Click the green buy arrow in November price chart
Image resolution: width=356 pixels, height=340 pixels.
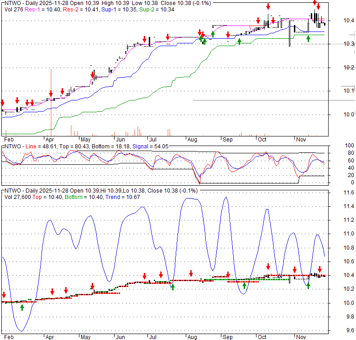tap(308, 39)
